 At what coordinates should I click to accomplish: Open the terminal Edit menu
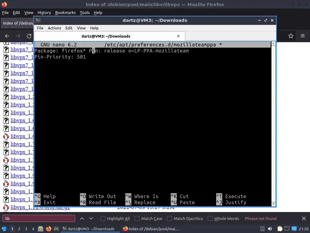tap(69, 28)
